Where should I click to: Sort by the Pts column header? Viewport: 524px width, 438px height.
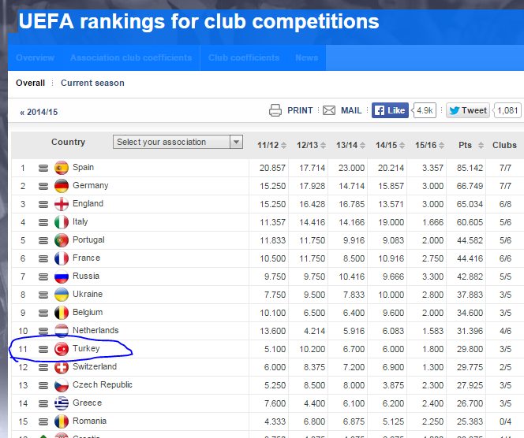465,145
